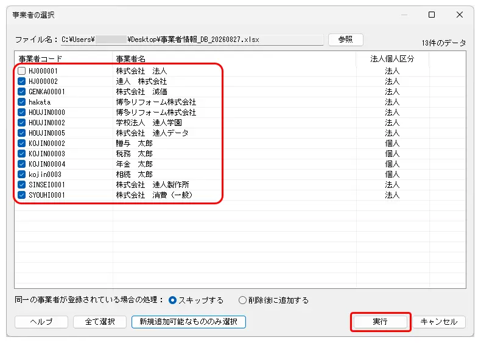Click 法人 in the SINSEI0001 row

(392, 185)
